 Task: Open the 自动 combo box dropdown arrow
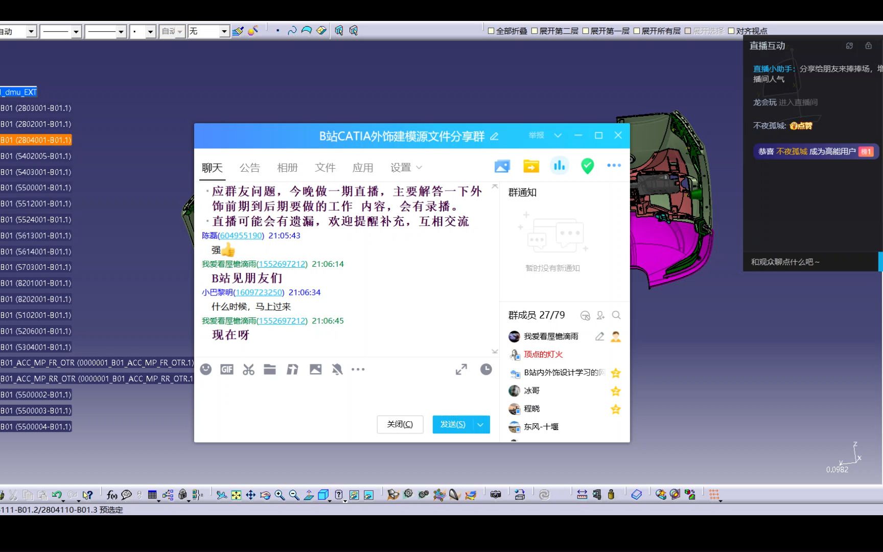[31, 32]
